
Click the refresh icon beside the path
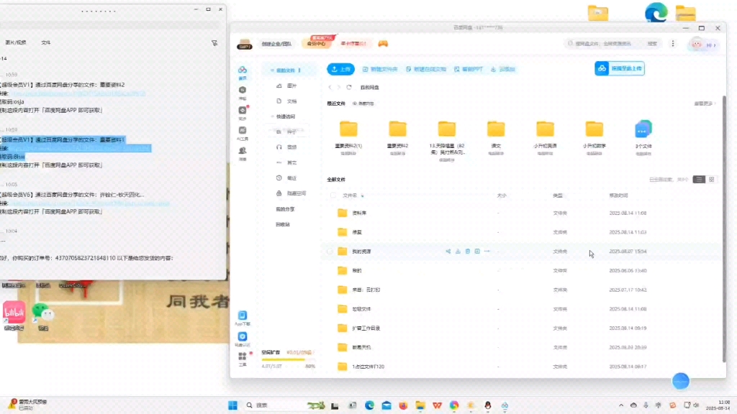[x=349, y=87]
